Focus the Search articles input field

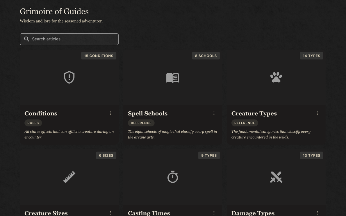coord(69,39)
